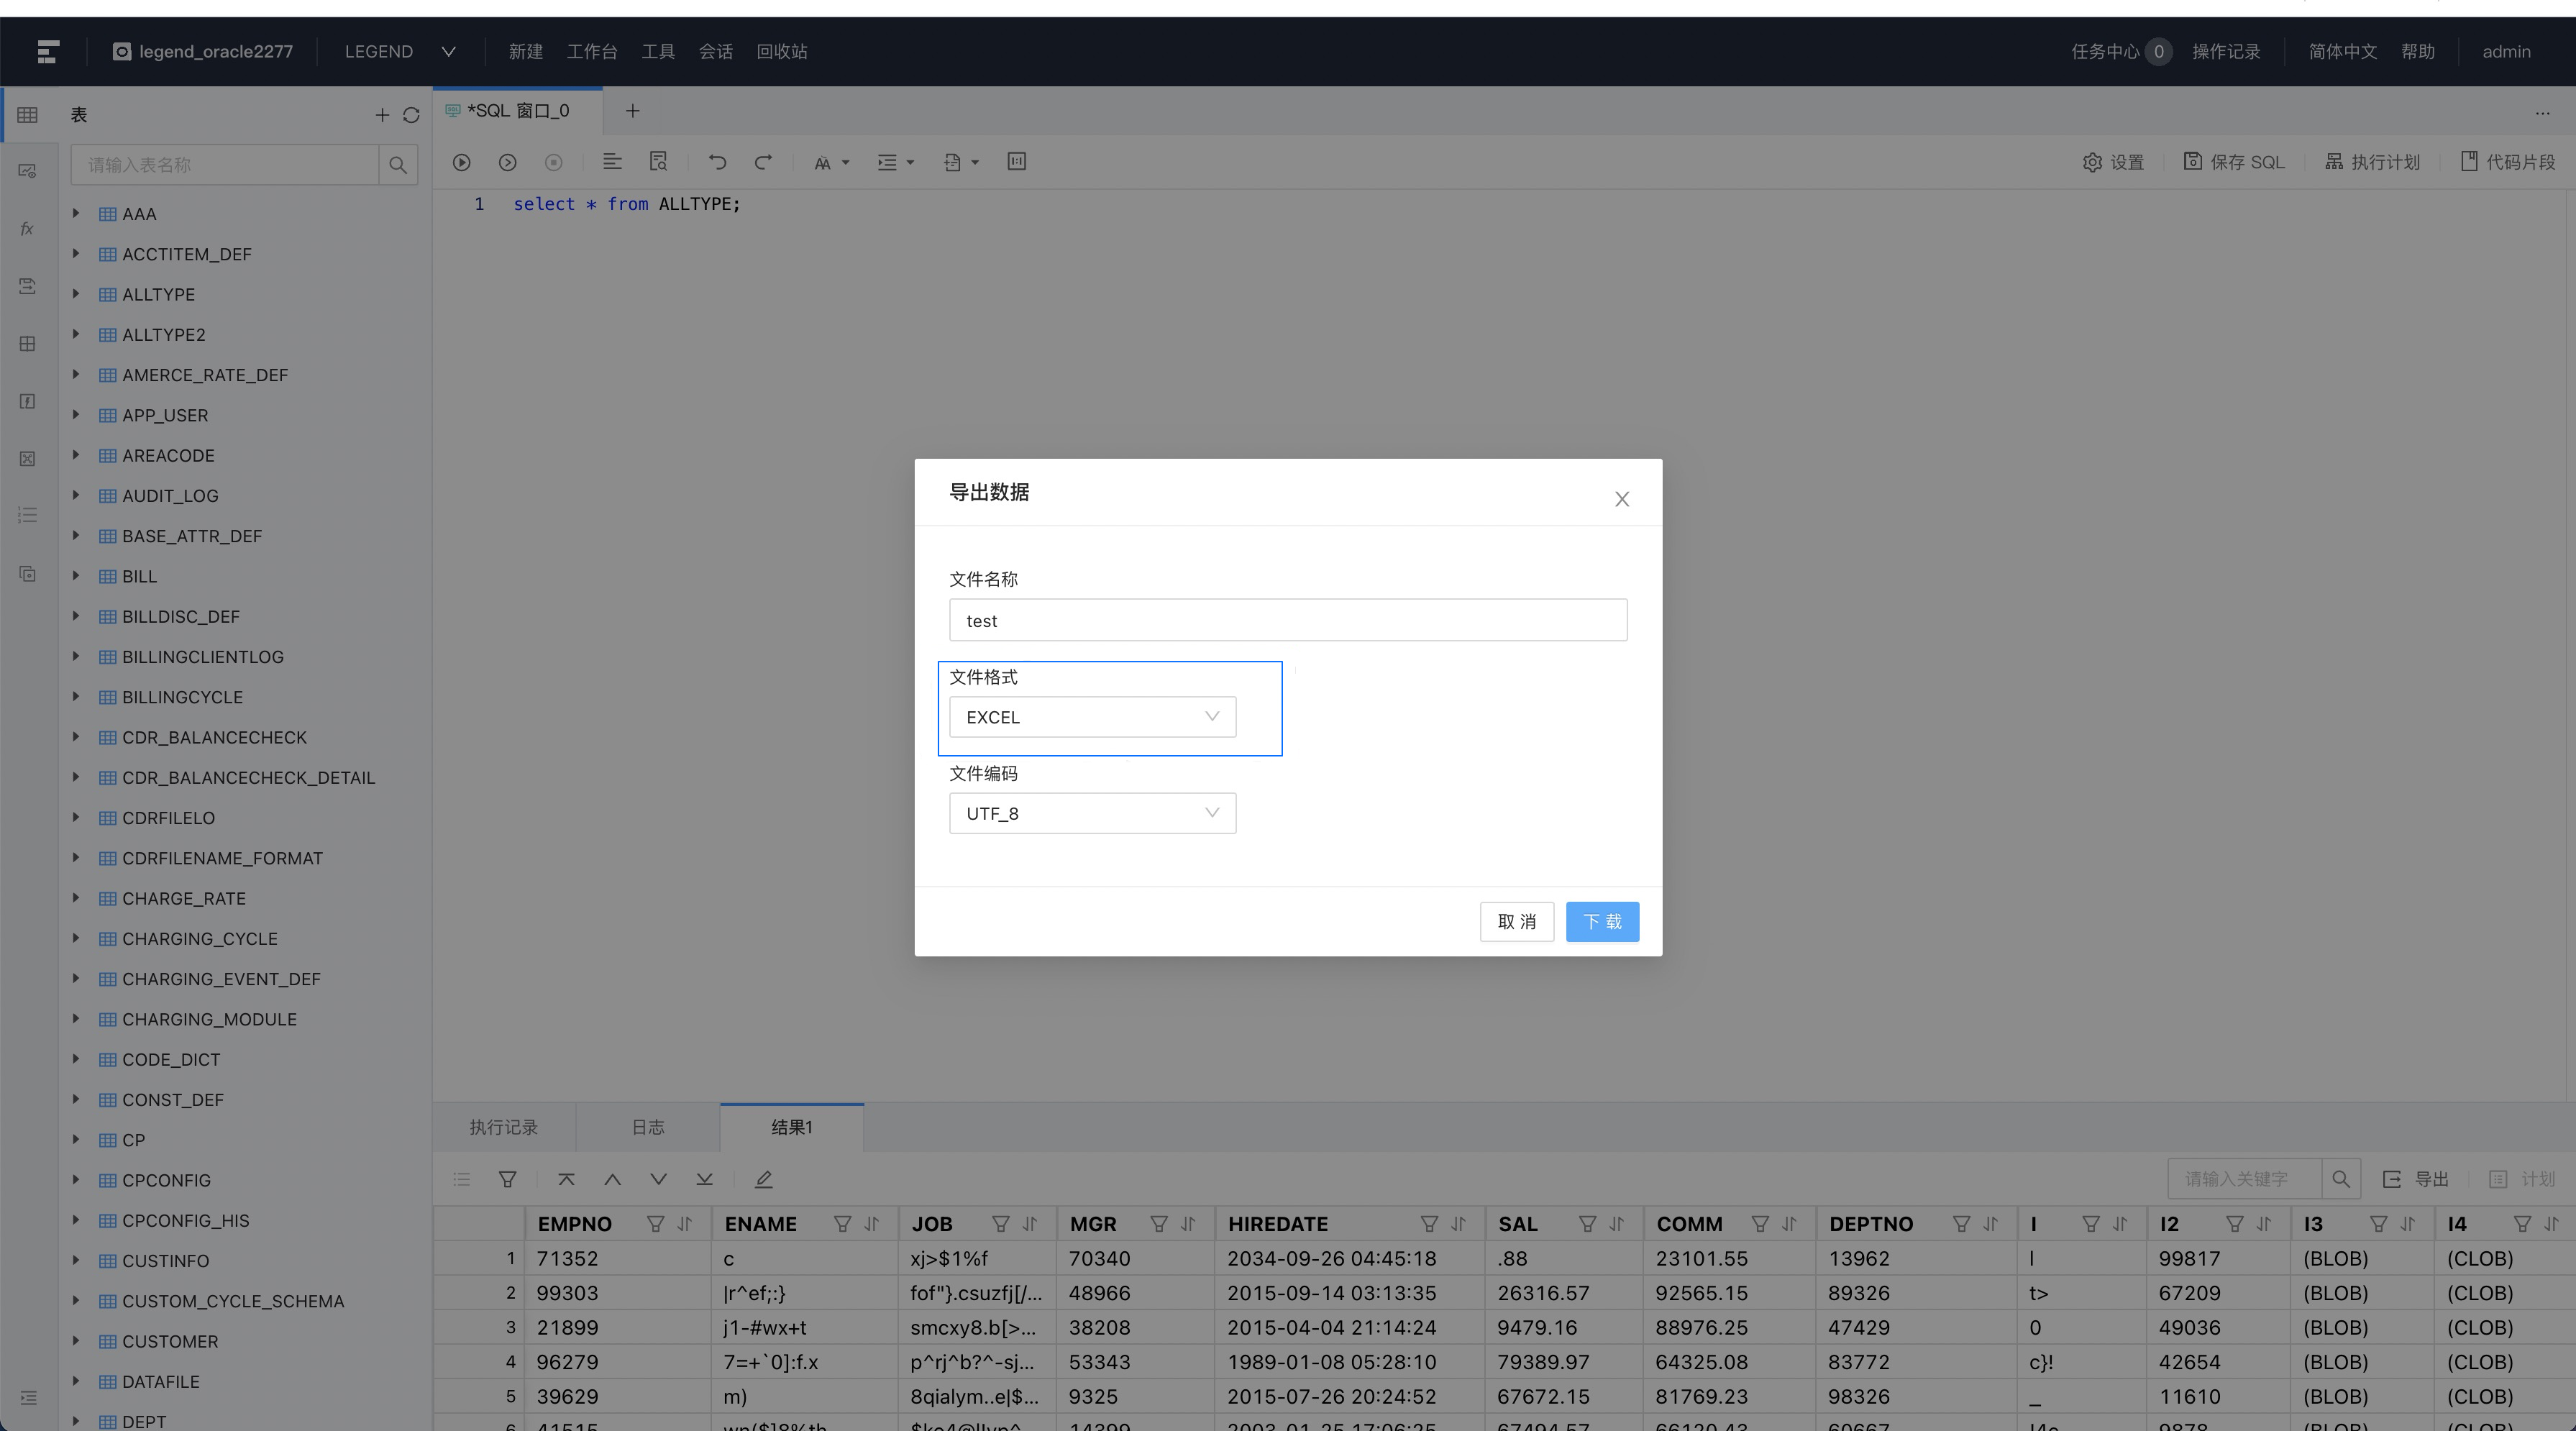Toggle the filter on the HIREDATE column header
2576x1431 pixels.
click(1428, 1224)
